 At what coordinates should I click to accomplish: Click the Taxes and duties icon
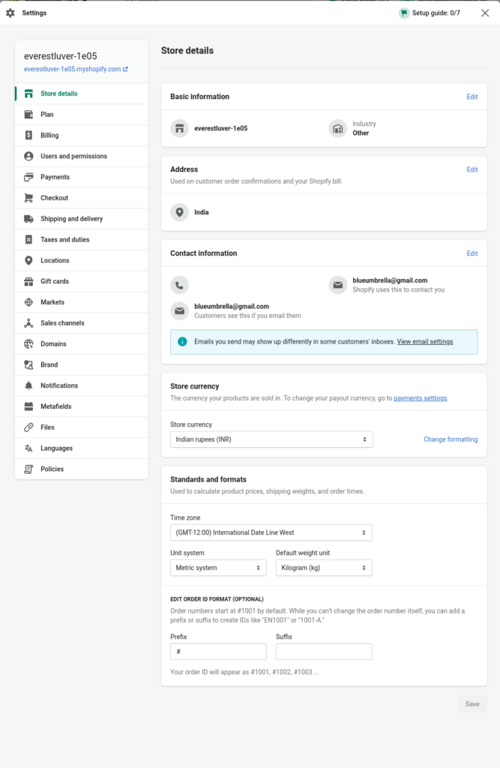pyautogui.click(x=29, y=239)
